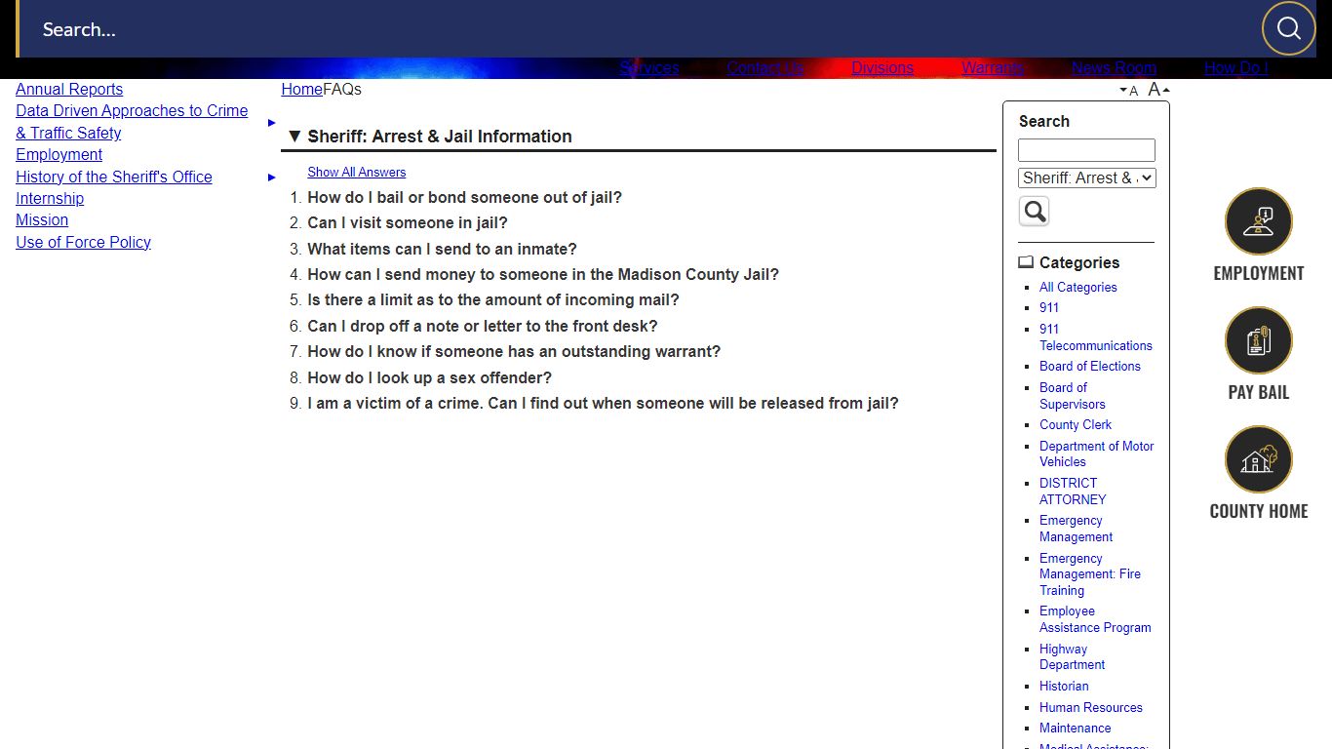Open the Annual Reports link
This screenshot has width=1332, height=749.
[x=69, y=90]
